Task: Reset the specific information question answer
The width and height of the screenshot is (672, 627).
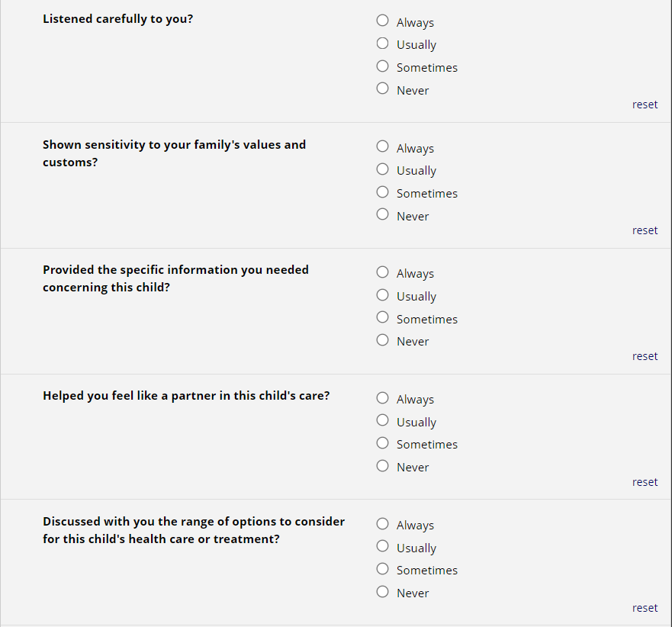Action: (x=645, y=356)
